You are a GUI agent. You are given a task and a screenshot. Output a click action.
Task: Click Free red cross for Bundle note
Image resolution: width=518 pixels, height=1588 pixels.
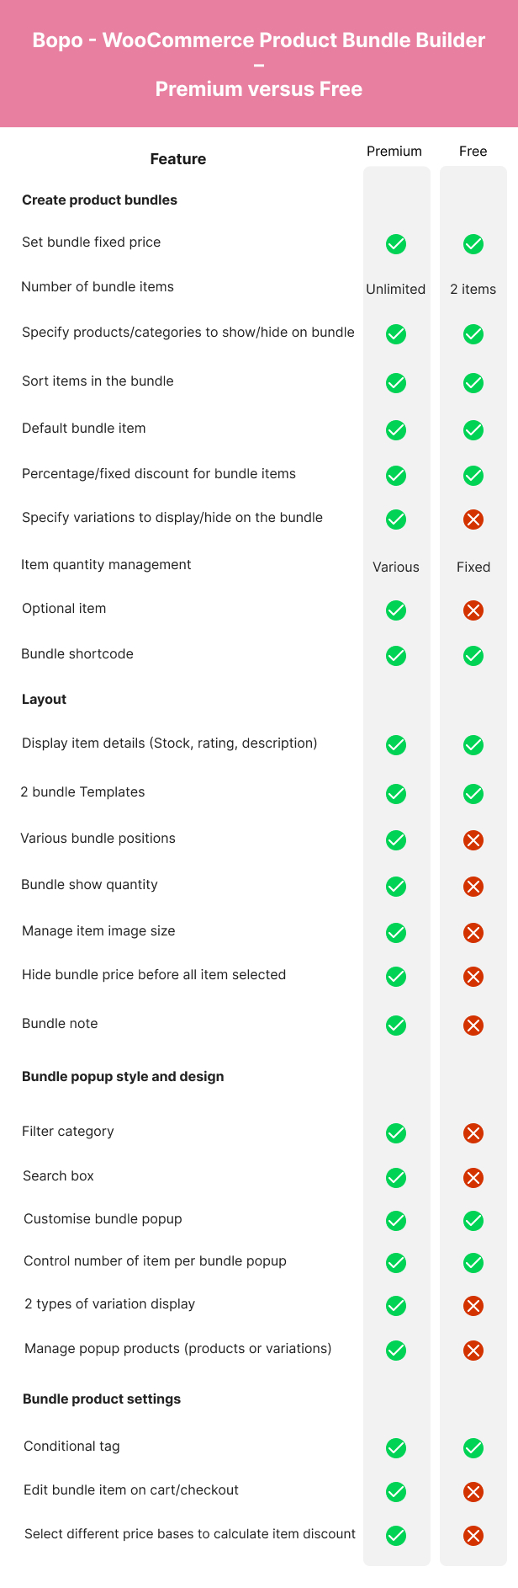[x=473, y=1026]
